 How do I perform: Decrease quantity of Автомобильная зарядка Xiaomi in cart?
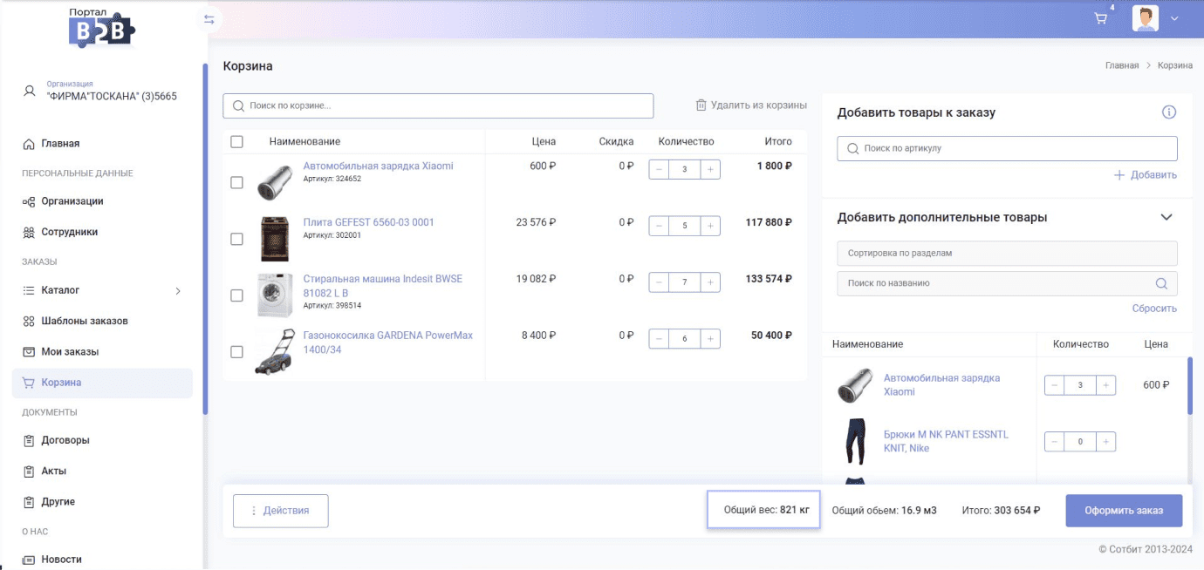point(659,169)
